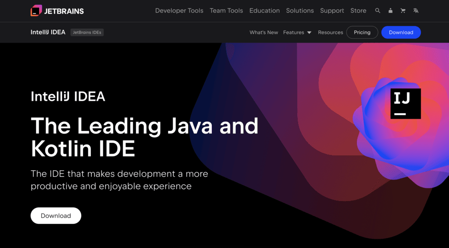Click the white Download button in hero
Image resolution: width=449 pixels, height=248 pixels.
56,216
